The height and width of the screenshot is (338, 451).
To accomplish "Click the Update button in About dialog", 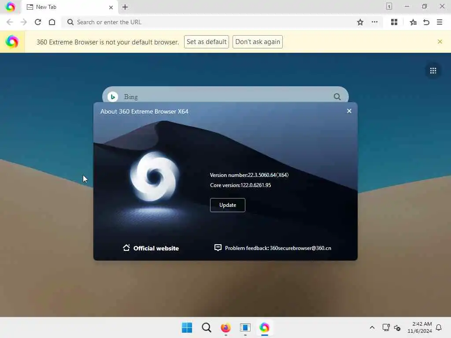I will point(228,205).
